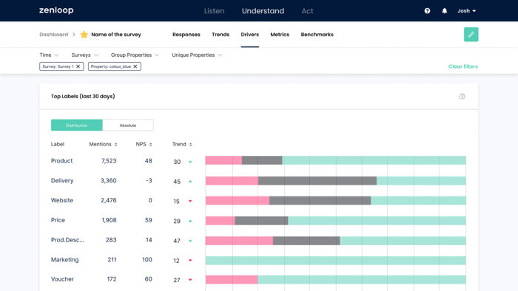The height and width of the screenshot is (291, 518).
Task: Open notifications bell icon
Action: click(x=444, y=11)
